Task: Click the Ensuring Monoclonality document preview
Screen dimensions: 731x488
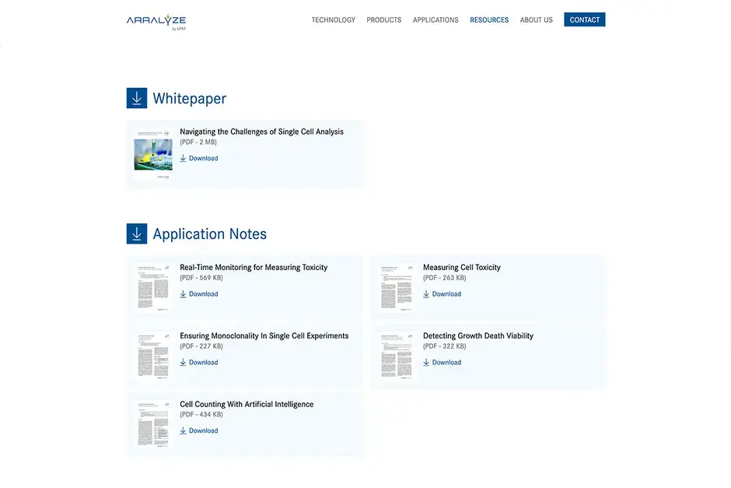Action: (152, 355)
